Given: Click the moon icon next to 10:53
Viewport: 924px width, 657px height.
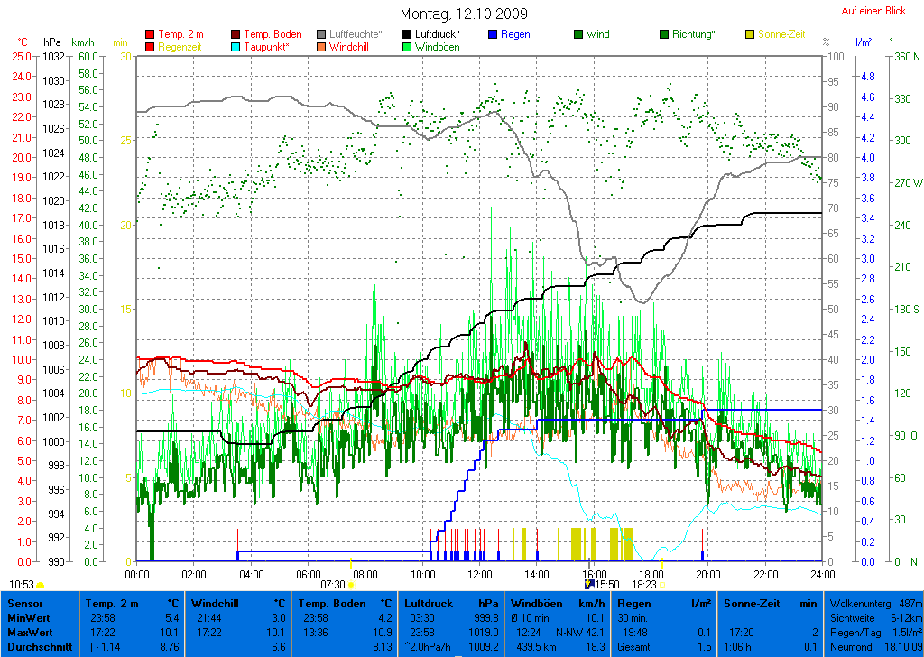Looking at the screenshot, I should tap(41, 585).
